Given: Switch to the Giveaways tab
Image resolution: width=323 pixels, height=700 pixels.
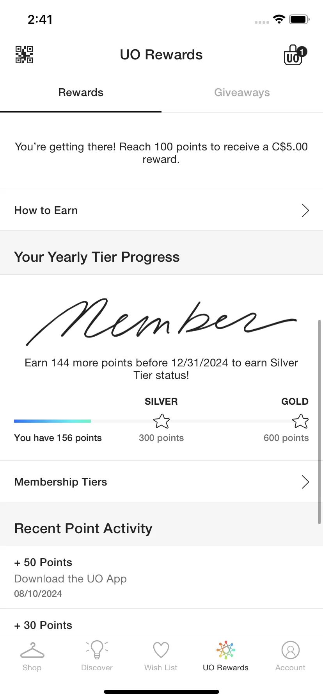Looking at the screenshot, I should (x=242, y=93).
